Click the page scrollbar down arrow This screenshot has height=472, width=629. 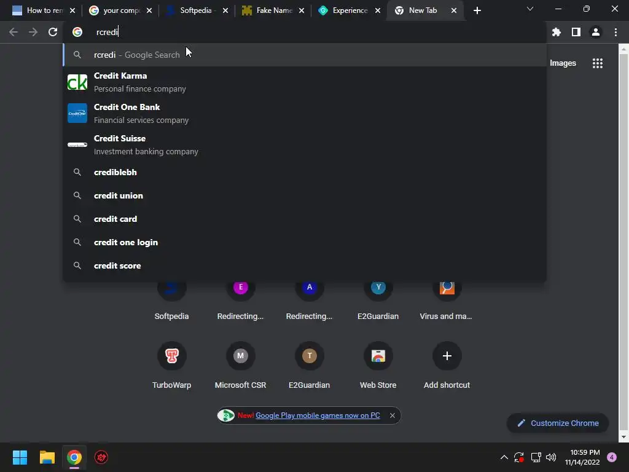(623, 437)
